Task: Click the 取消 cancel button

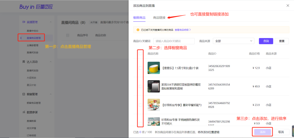Action: [281, 132]
